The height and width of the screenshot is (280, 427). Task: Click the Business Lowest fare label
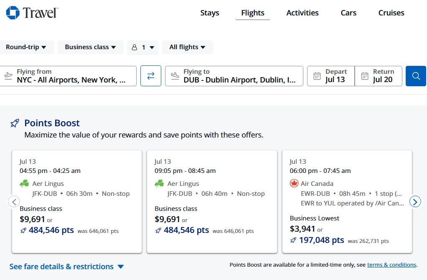pos(315,218)
